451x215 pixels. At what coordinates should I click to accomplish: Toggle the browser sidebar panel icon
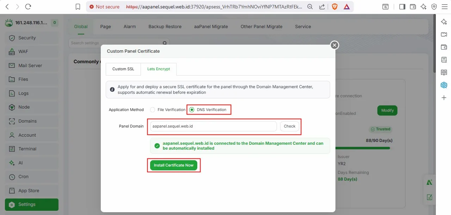tap(402, 7)
